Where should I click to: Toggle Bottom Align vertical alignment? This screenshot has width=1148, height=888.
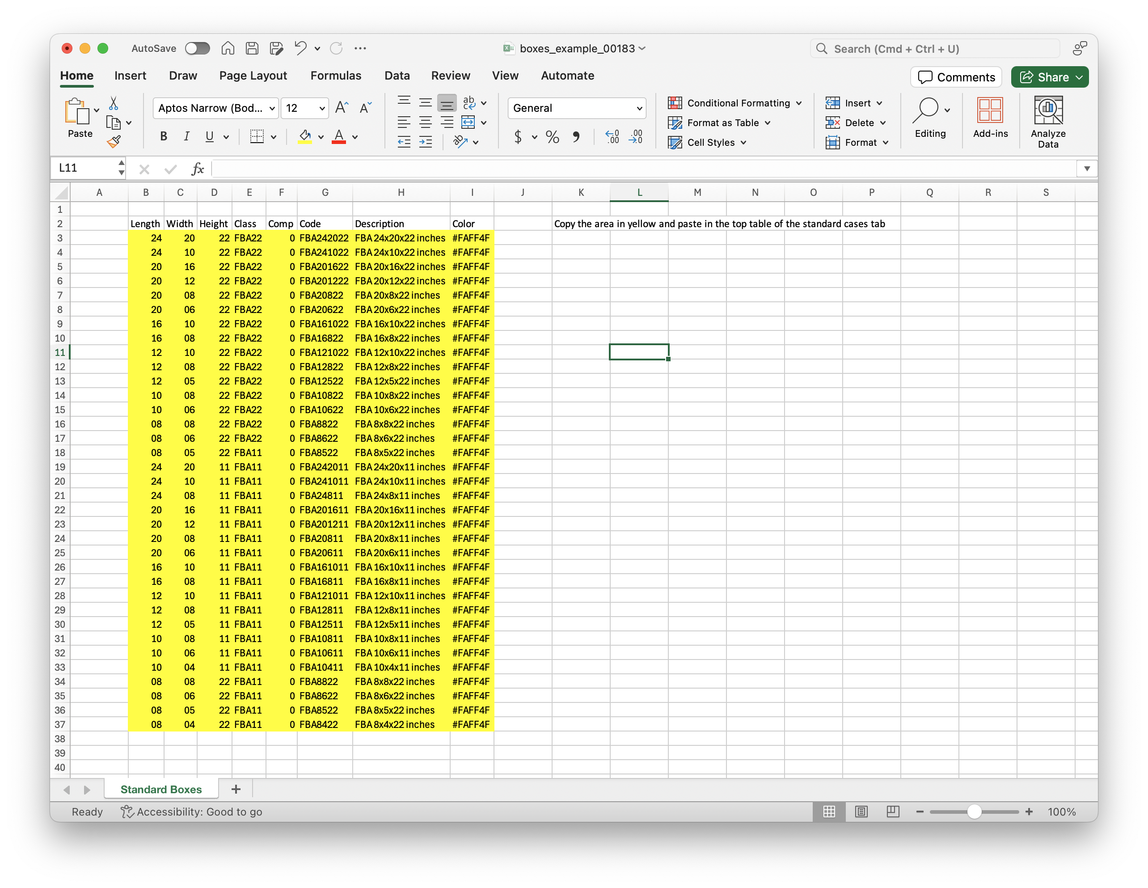pos(447,102)
